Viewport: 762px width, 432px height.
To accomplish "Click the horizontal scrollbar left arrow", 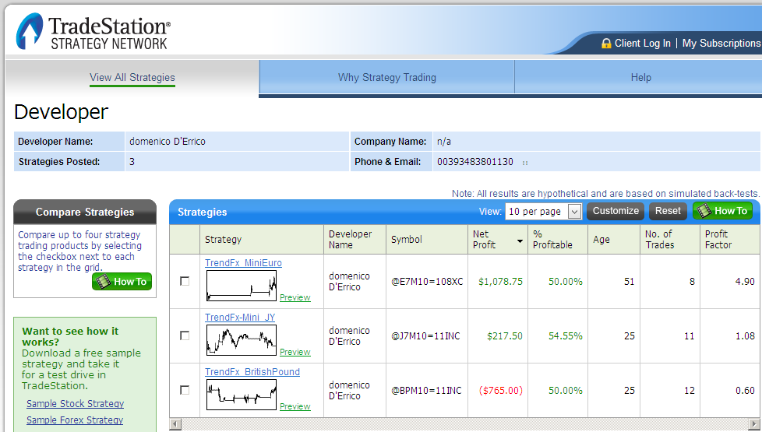I will (x=175, y=424).
